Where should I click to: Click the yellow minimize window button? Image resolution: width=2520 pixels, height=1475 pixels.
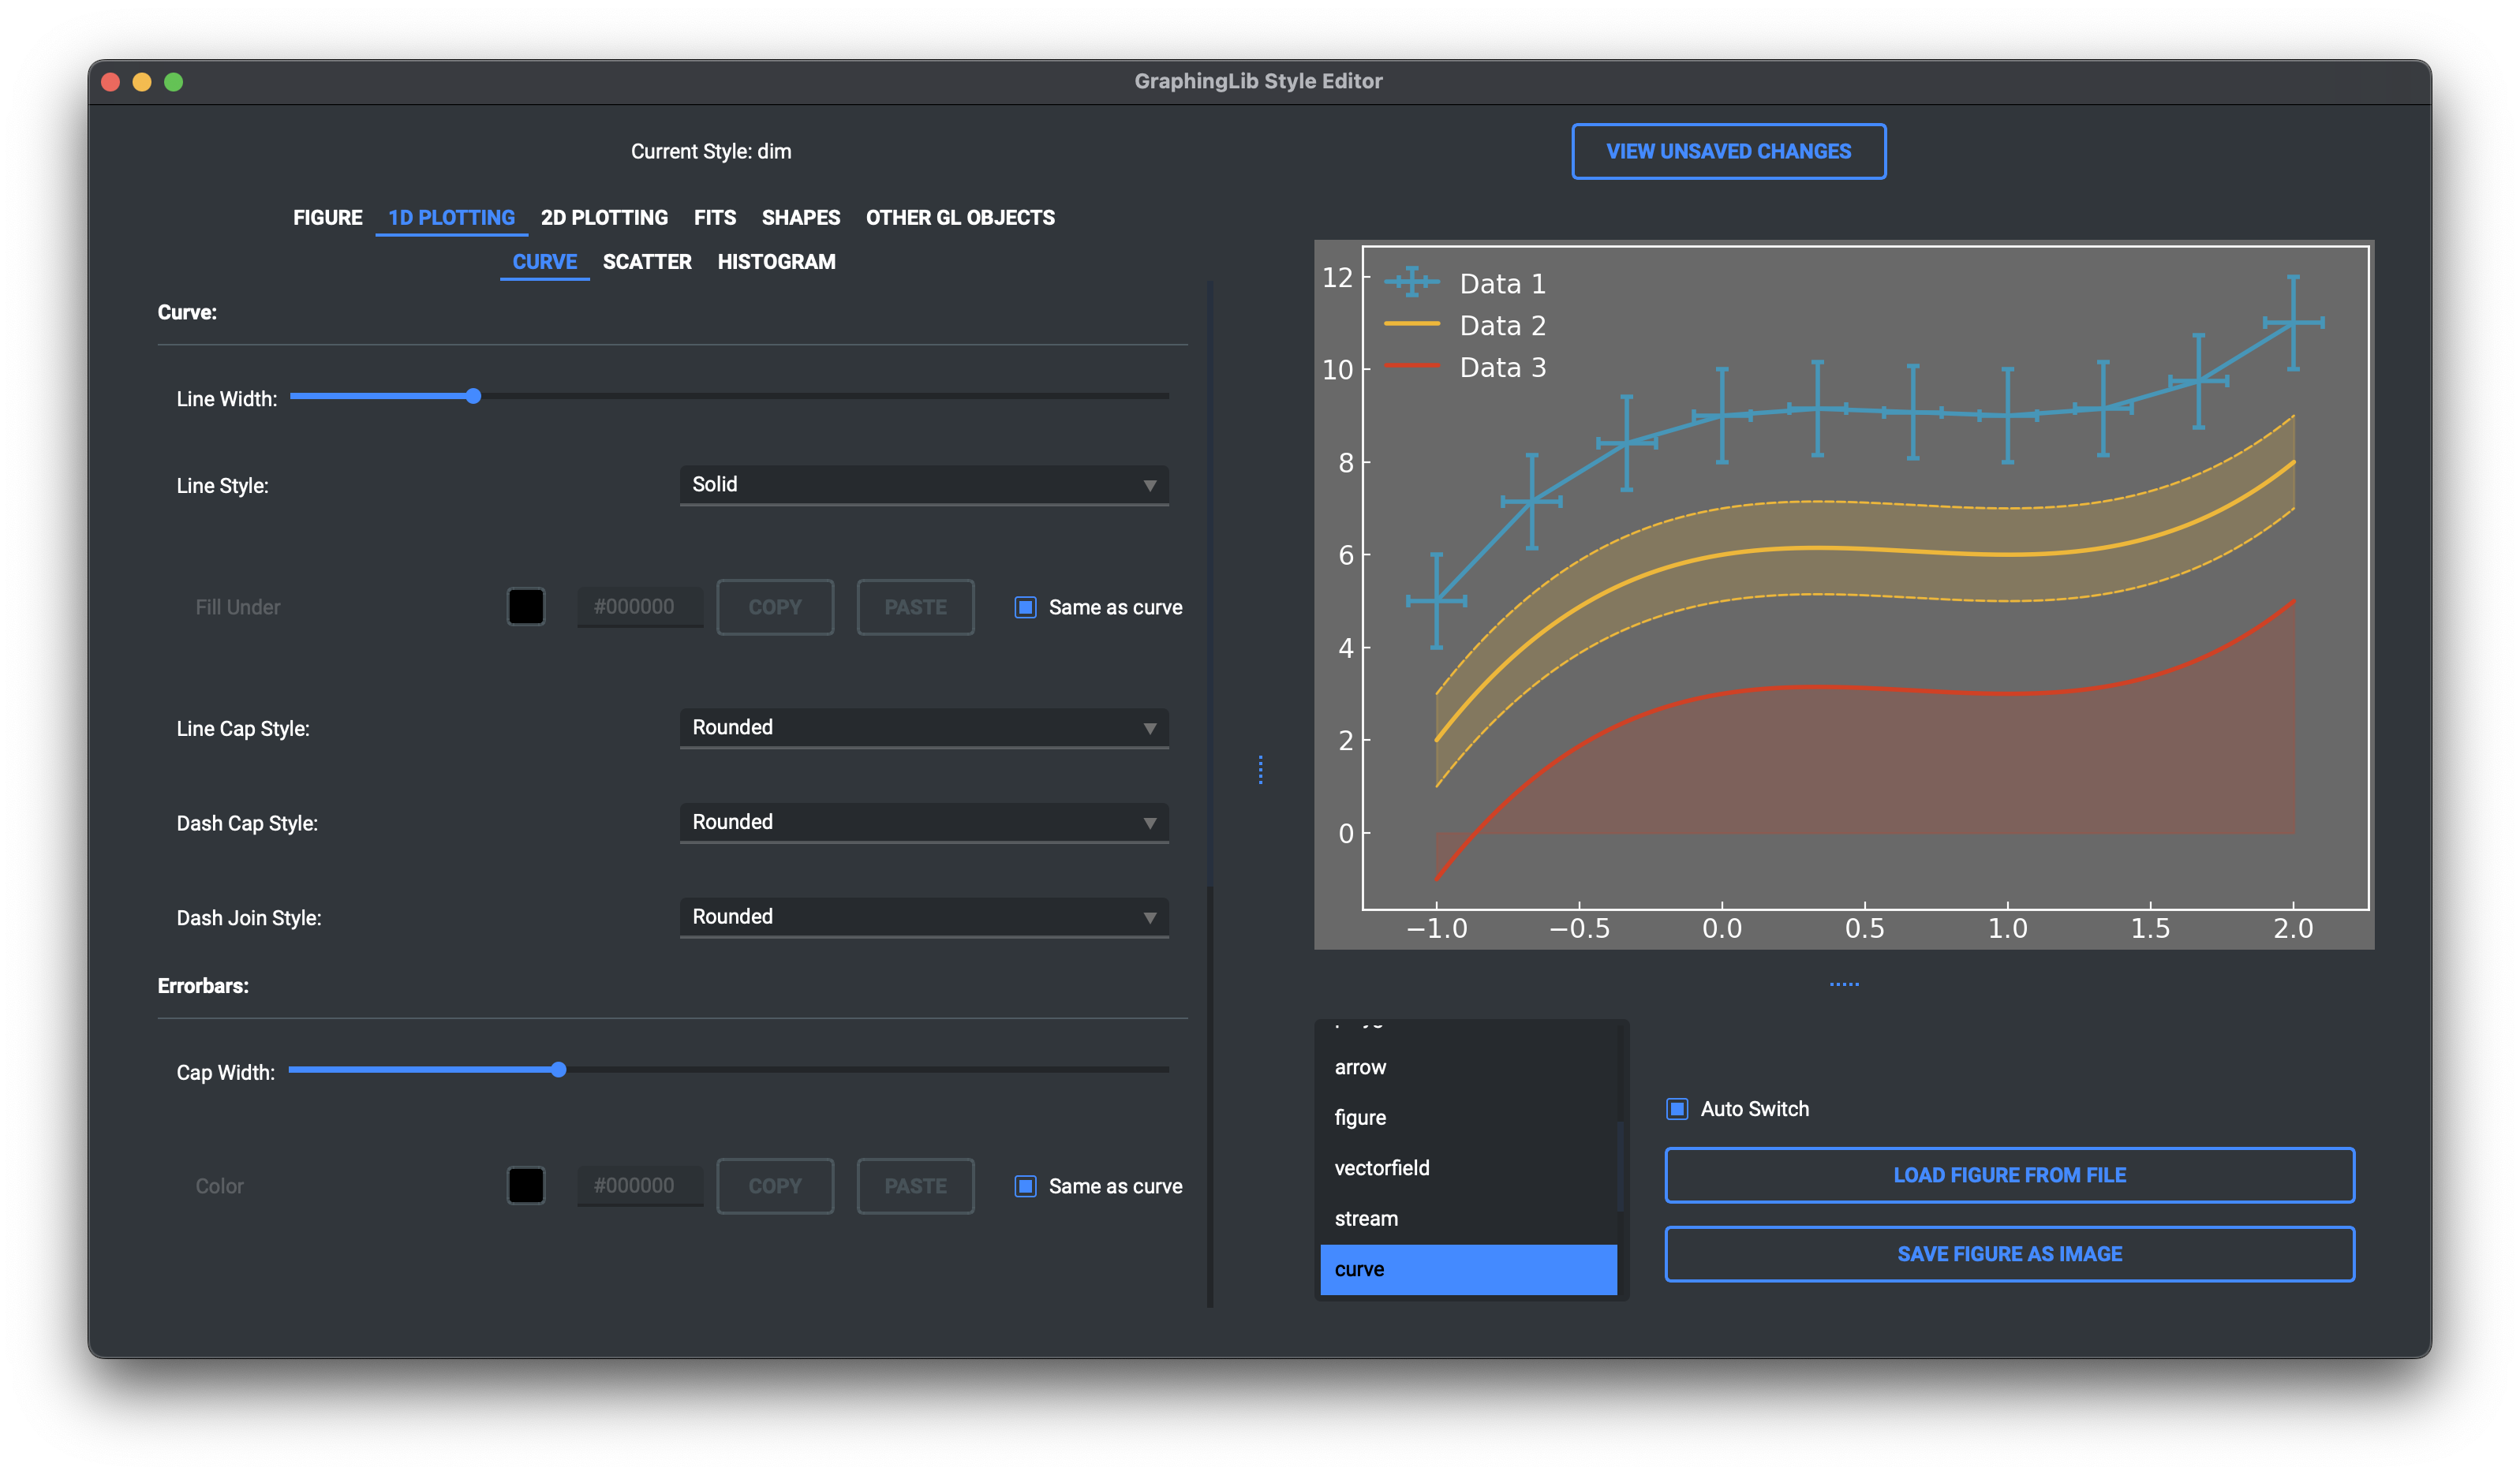click(142, 82)
